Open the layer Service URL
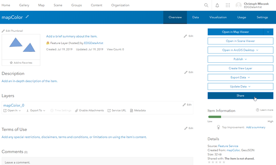276x165 pixels. pos(117,110)
